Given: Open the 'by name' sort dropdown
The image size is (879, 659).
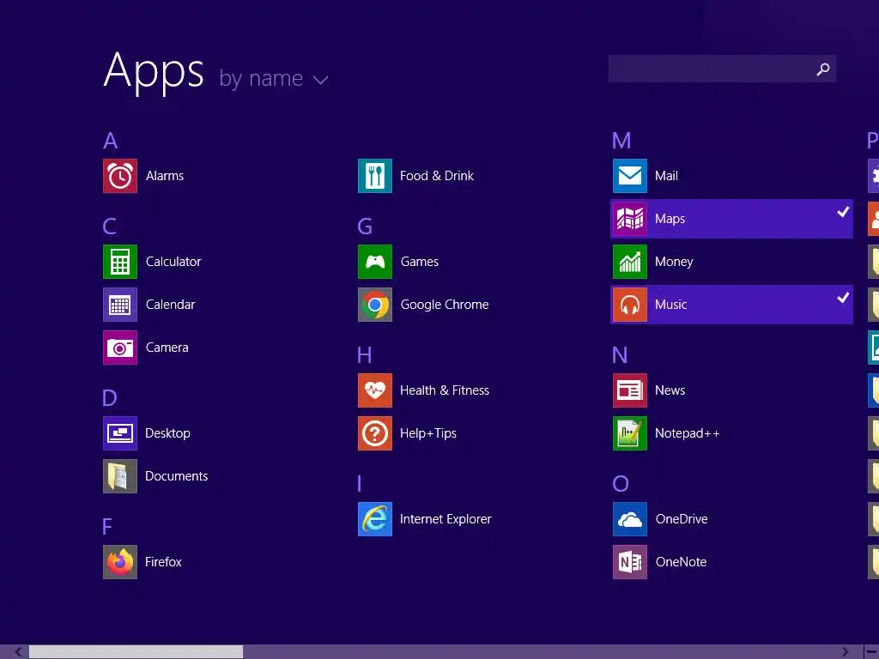Looking at the screenshot, I should point(274,79).
